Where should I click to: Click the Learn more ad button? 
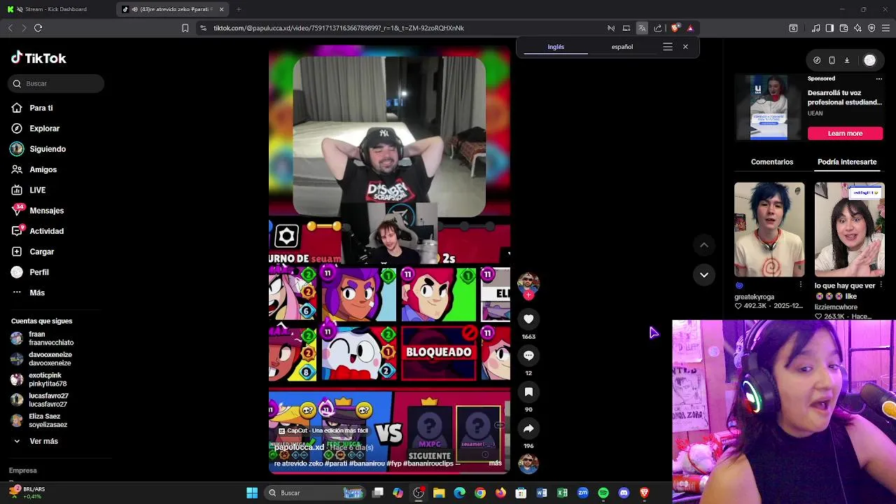845,134
